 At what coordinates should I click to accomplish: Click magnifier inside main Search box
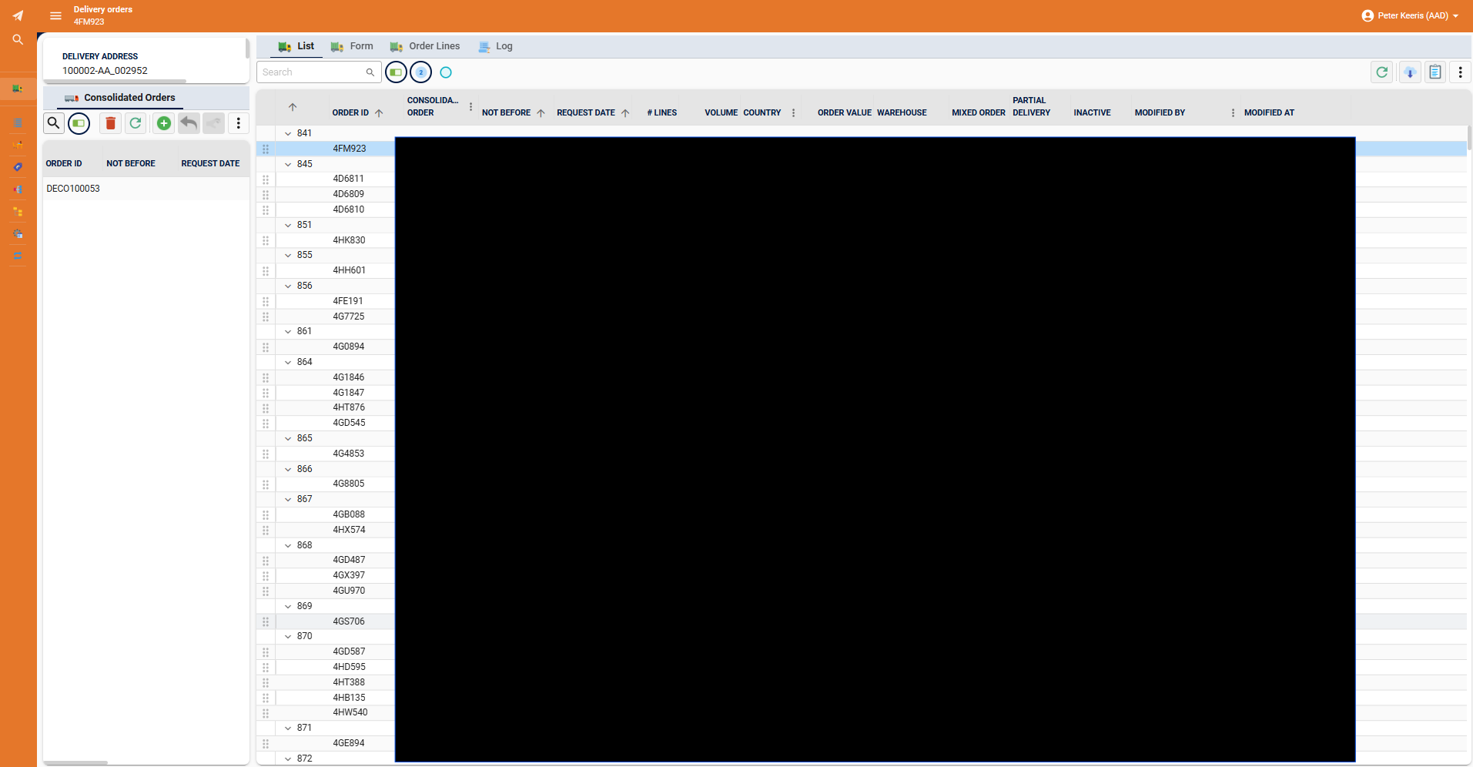tap(370, 72)
